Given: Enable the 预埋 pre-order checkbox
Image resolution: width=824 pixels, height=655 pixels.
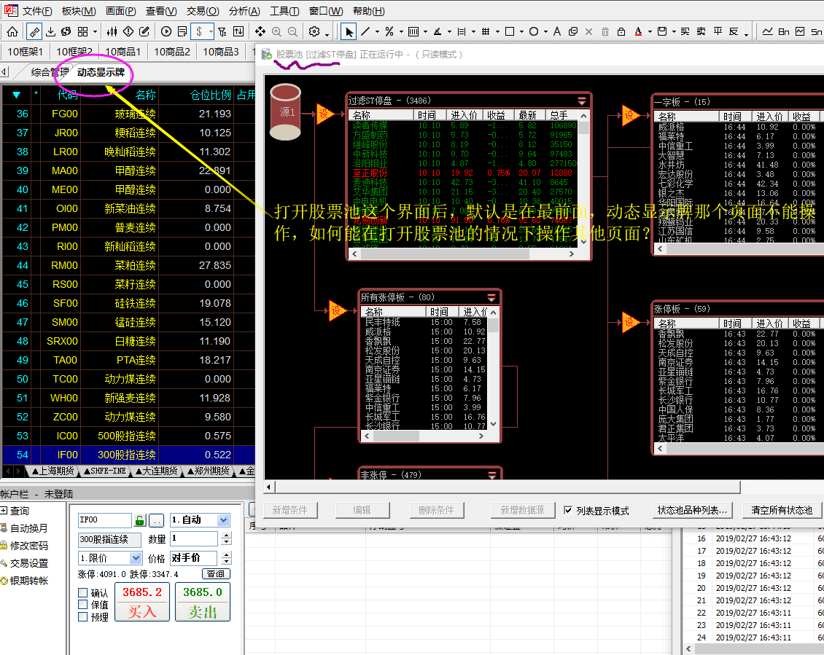Looking at the screenshot, I should tap(82, 616).
